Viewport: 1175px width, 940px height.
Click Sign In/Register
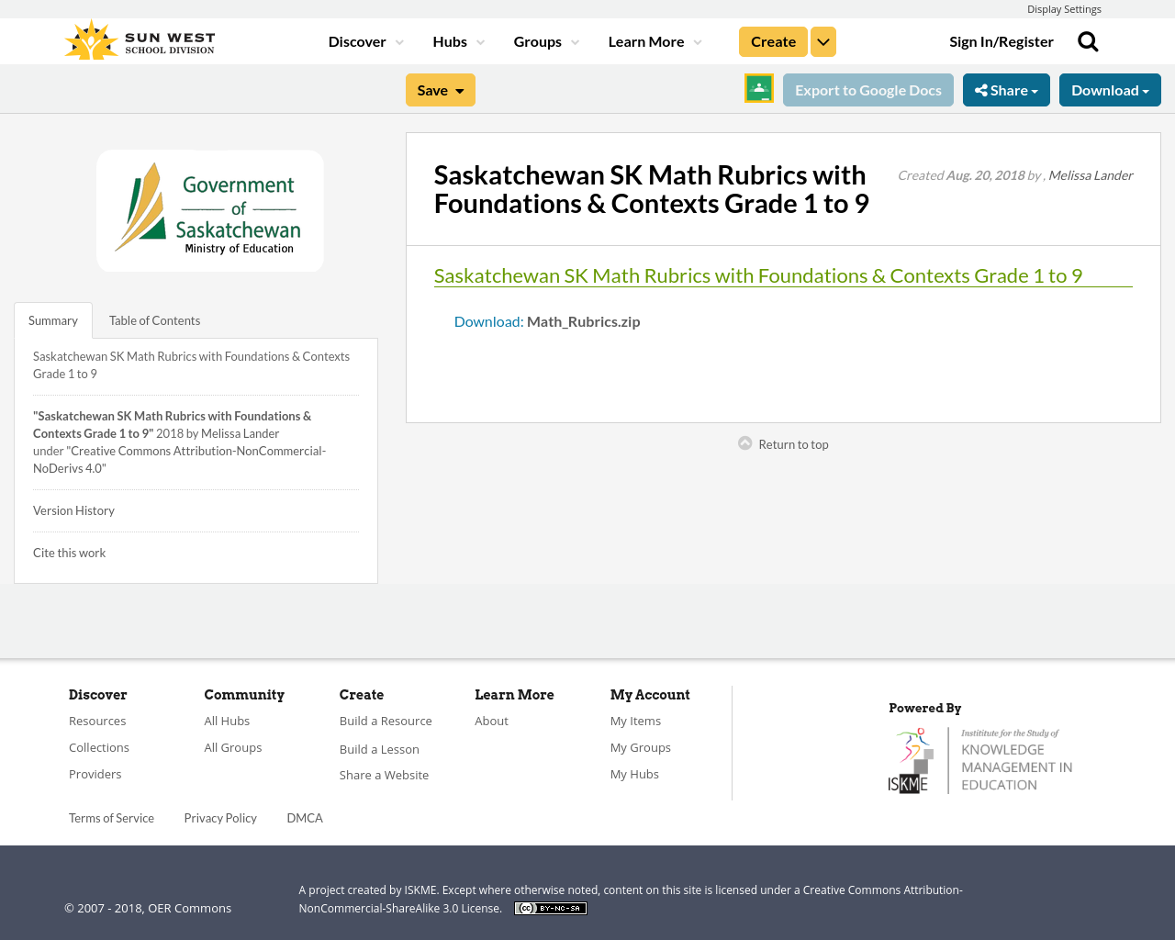click(x=1002, y=39)
